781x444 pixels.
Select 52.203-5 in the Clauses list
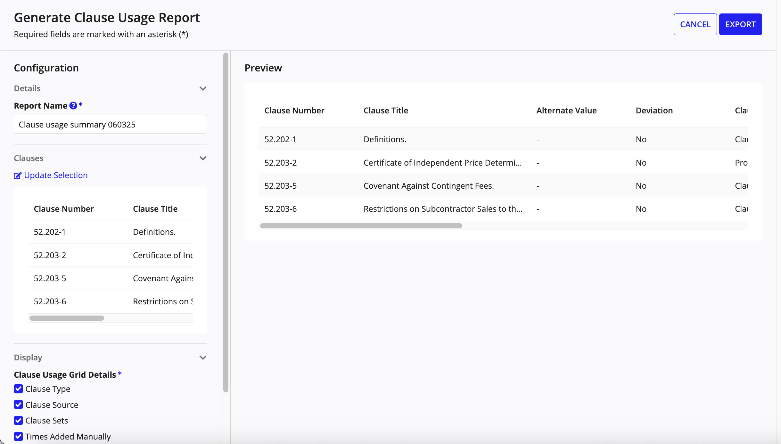50,278
